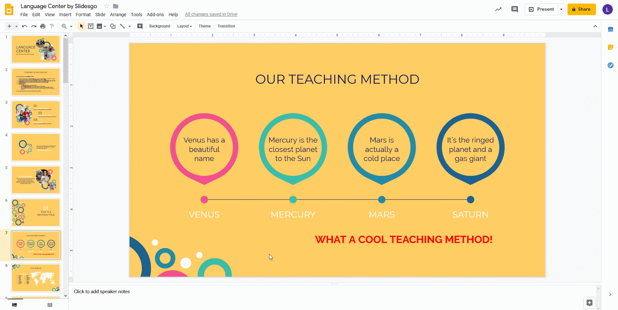Open the new slide layout dropdown arrow
The width and height of the screenshot is (618, 310).
(x=16, y=26)
